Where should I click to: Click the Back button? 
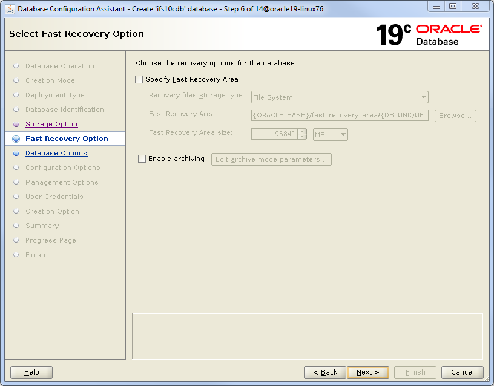point(325,372)
